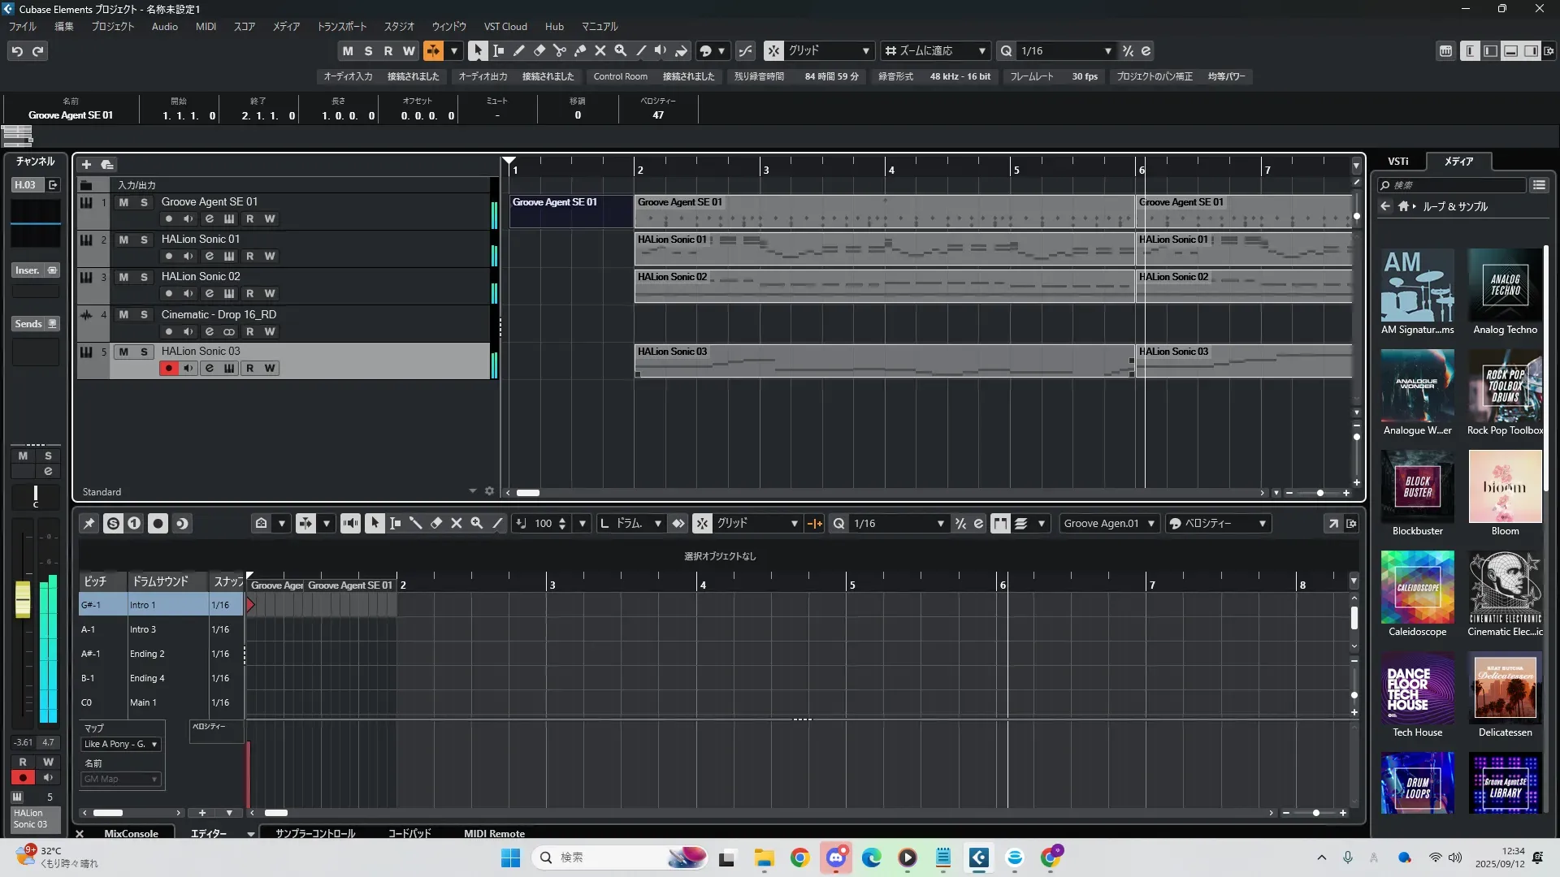
Task: Switch to the VSTi tab
Action: click(x=1397, y=162)
